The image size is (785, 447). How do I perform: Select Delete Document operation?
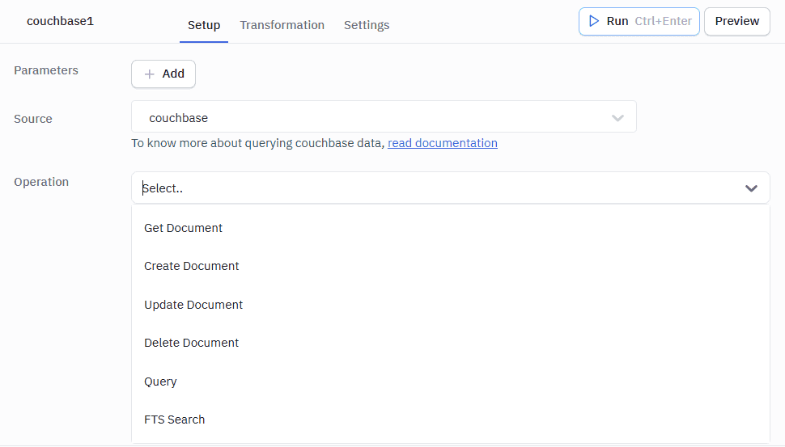(192, 343)
